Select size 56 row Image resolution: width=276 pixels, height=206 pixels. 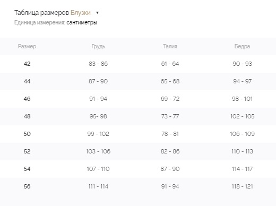[x=138, y=186]
